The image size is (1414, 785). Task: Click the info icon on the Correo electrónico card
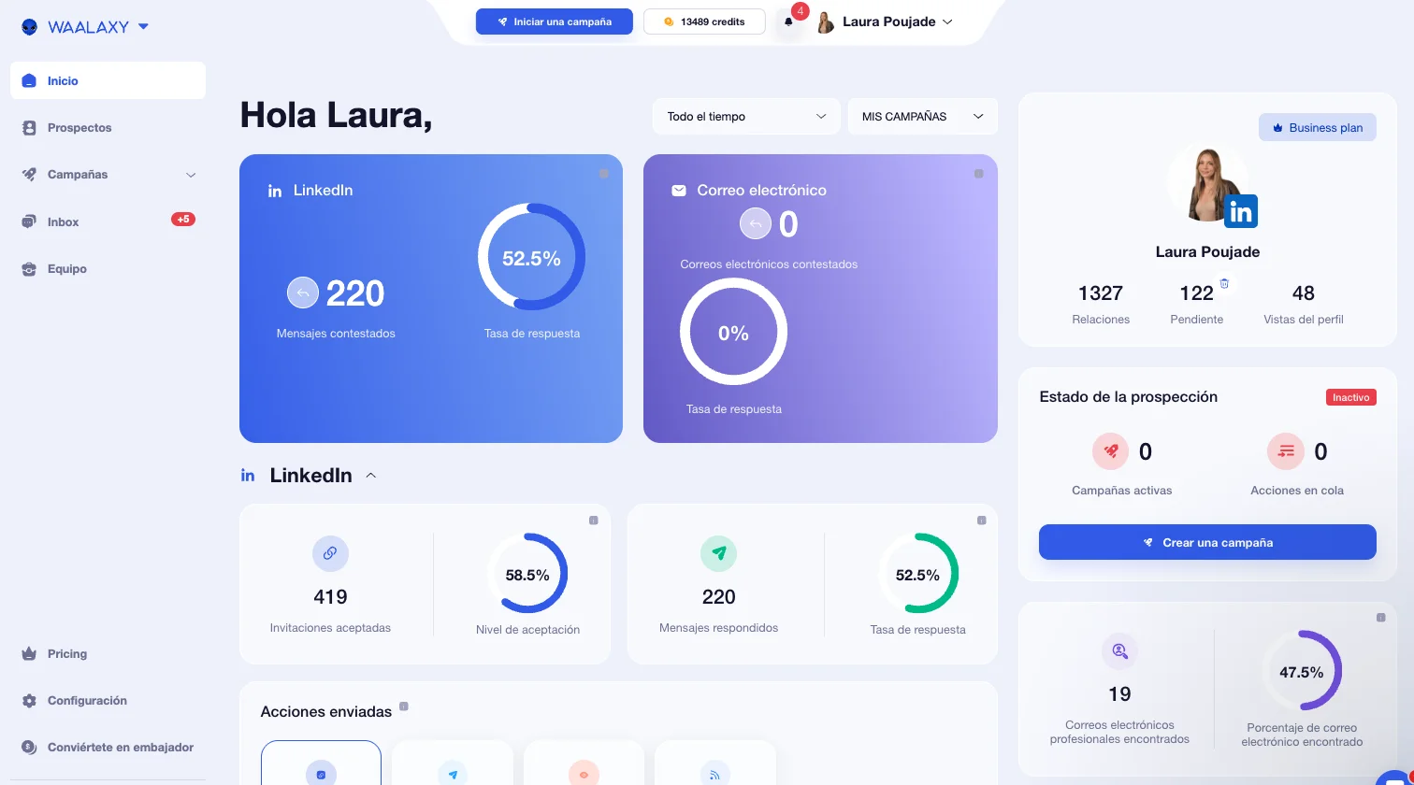click(979, 174)
